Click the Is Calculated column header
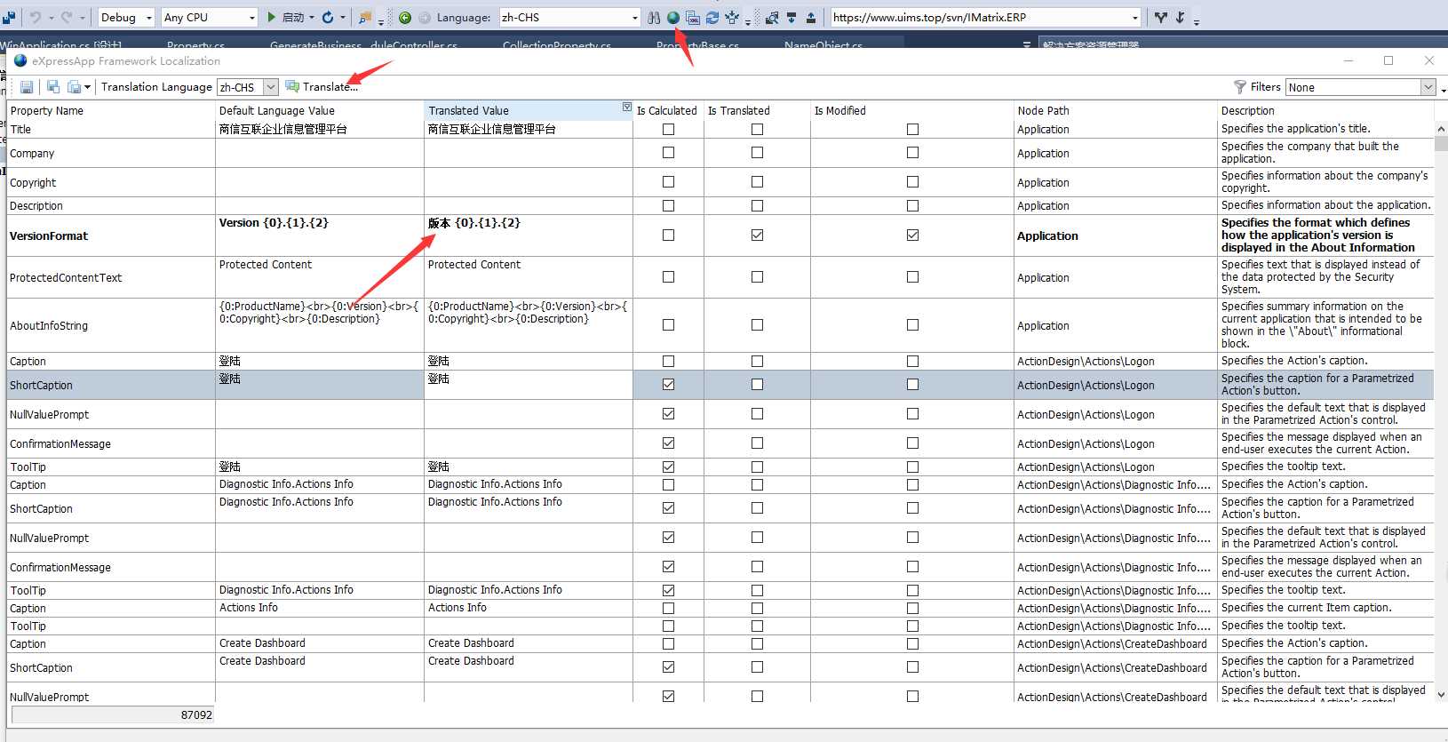The width and height of the screenshot is (1448, 742). 668,111
